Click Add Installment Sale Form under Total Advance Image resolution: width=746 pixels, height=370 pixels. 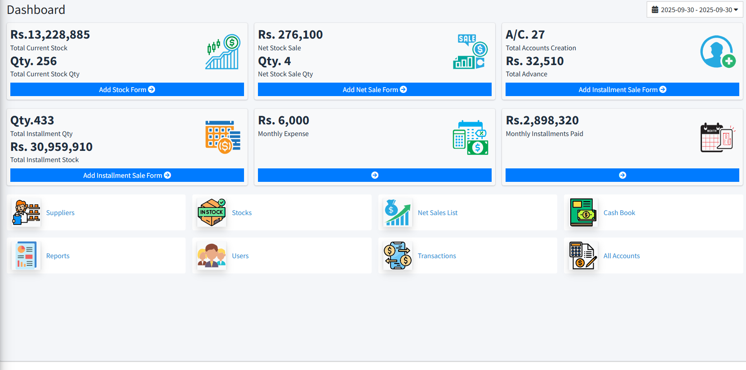622,89
